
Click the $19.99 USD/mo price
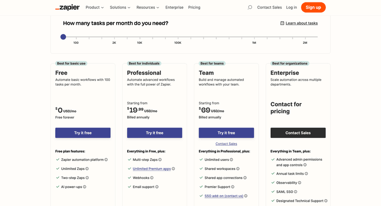tap(142, 110)
